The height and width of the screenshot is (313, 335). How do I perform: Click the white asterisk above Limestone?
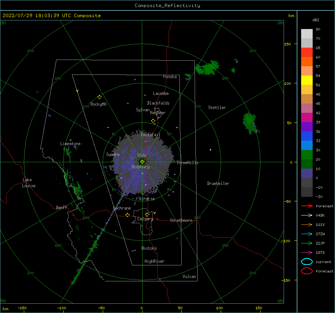[x=70, y=140]
